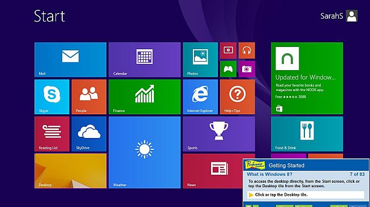Launch the Music headphones tile
The height and width of the screenshot is (207, 370).
[247, 50]
